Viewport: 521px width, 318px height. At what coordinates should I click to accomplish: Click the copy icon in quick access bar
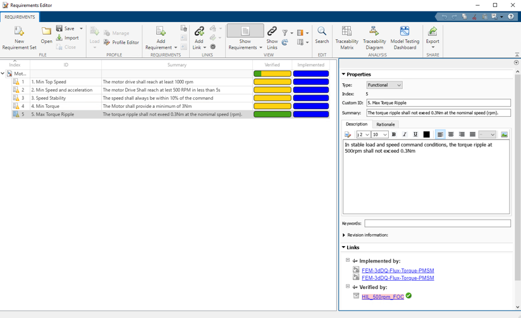click(x=465, y=16)
